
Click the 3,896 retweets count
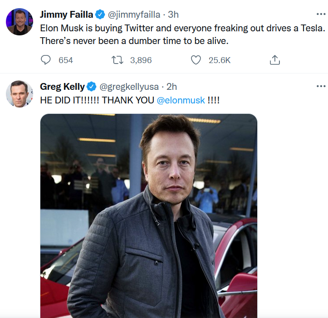click(x=141, y=60)
